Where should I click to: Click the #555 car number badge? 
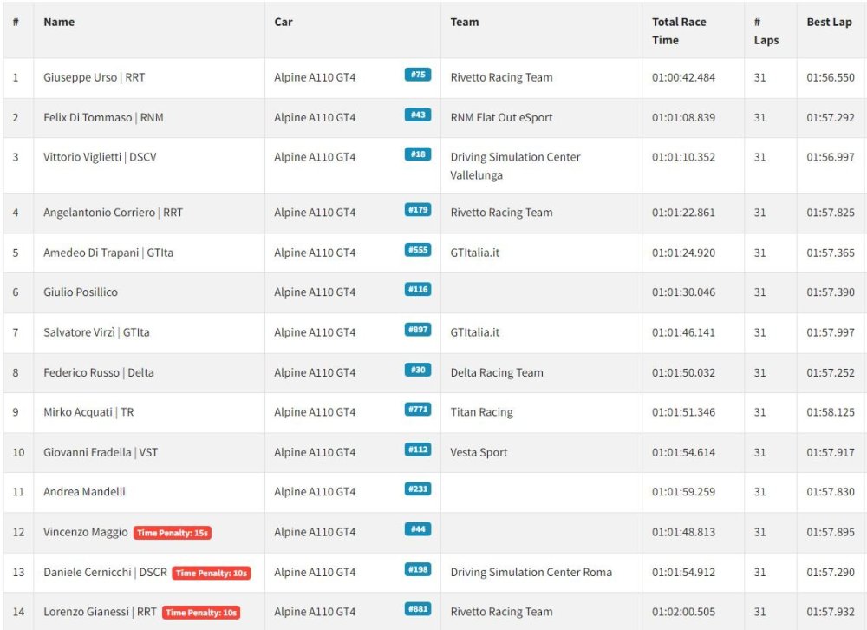(418, 250)
